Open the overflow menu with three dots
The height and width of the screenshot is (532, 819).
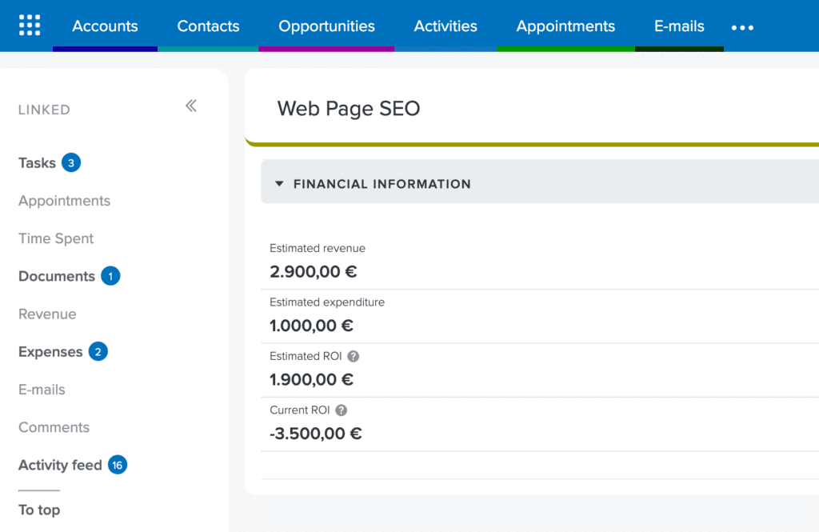pyautogui.click(x=742, y=27)
